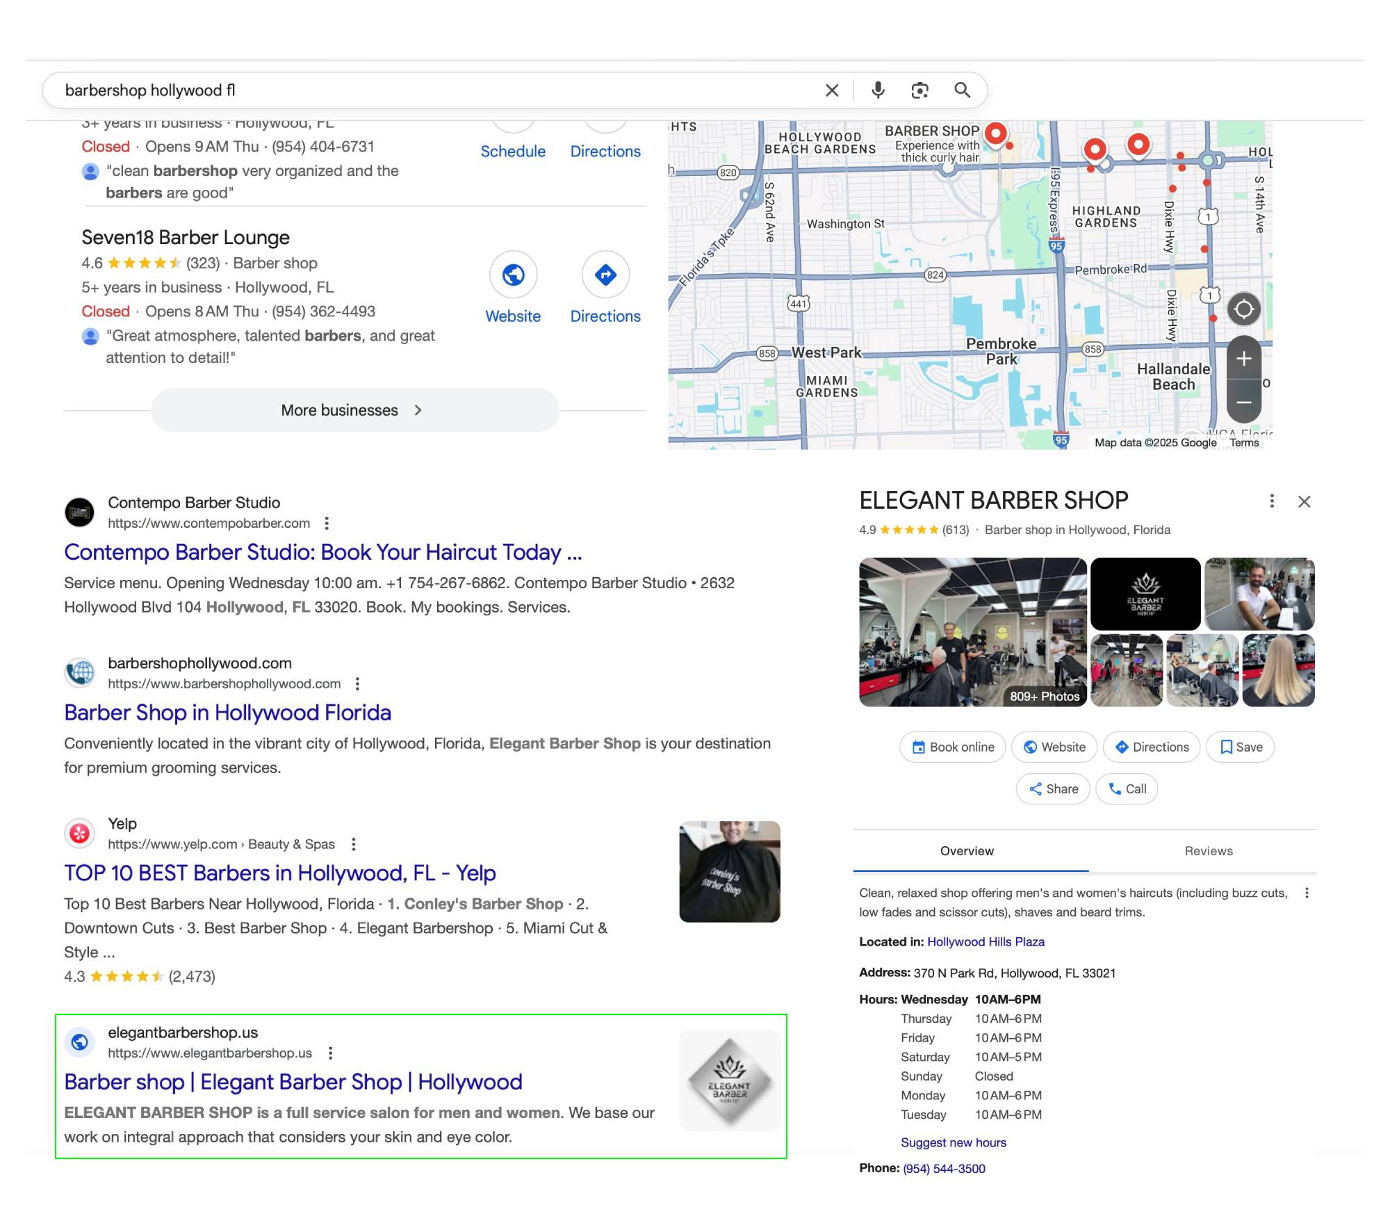Screen dimensions: 1390x1214
Task: Open more options for Contempo Barber result
Action: [x=327, y=523]
